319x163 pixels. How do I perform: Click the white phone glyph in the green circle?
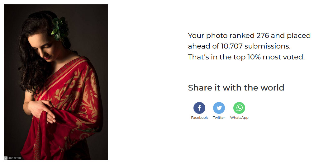coord(239,108)
